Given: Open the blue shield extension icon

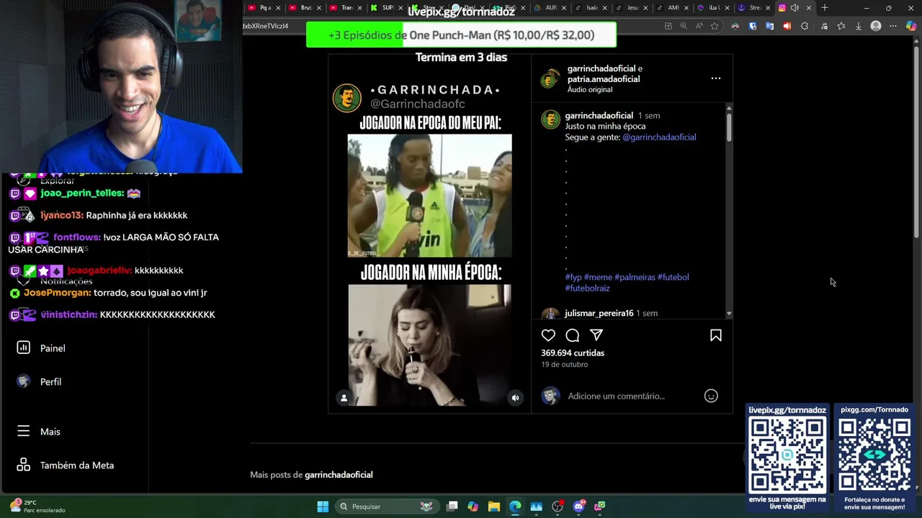Looking at the screenshot, I should click(753, 26).
